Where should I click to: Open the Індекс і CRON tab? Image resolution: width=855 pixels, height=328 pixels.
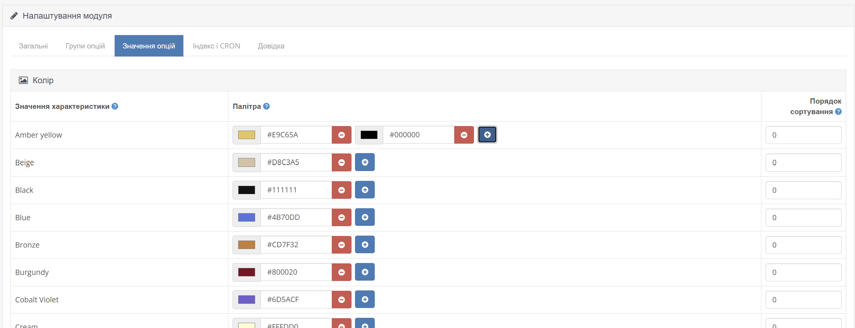[216, 46]
